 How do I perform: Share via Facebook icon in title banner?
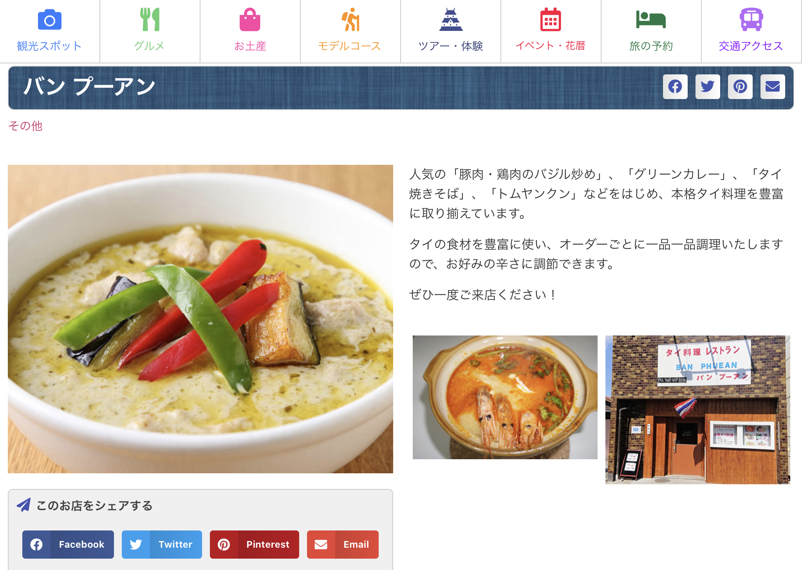click(675, 87)
